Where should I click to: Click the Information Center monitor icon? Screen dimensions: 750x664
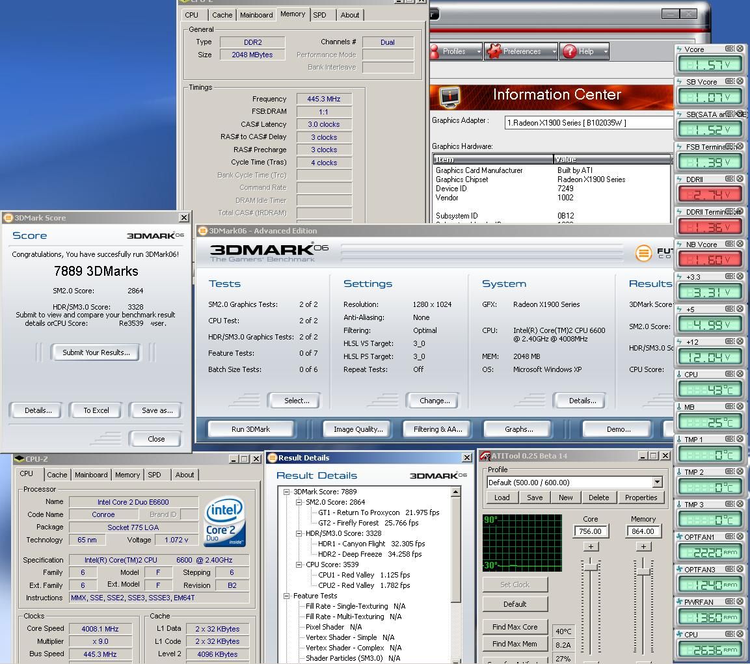[449, 97]
